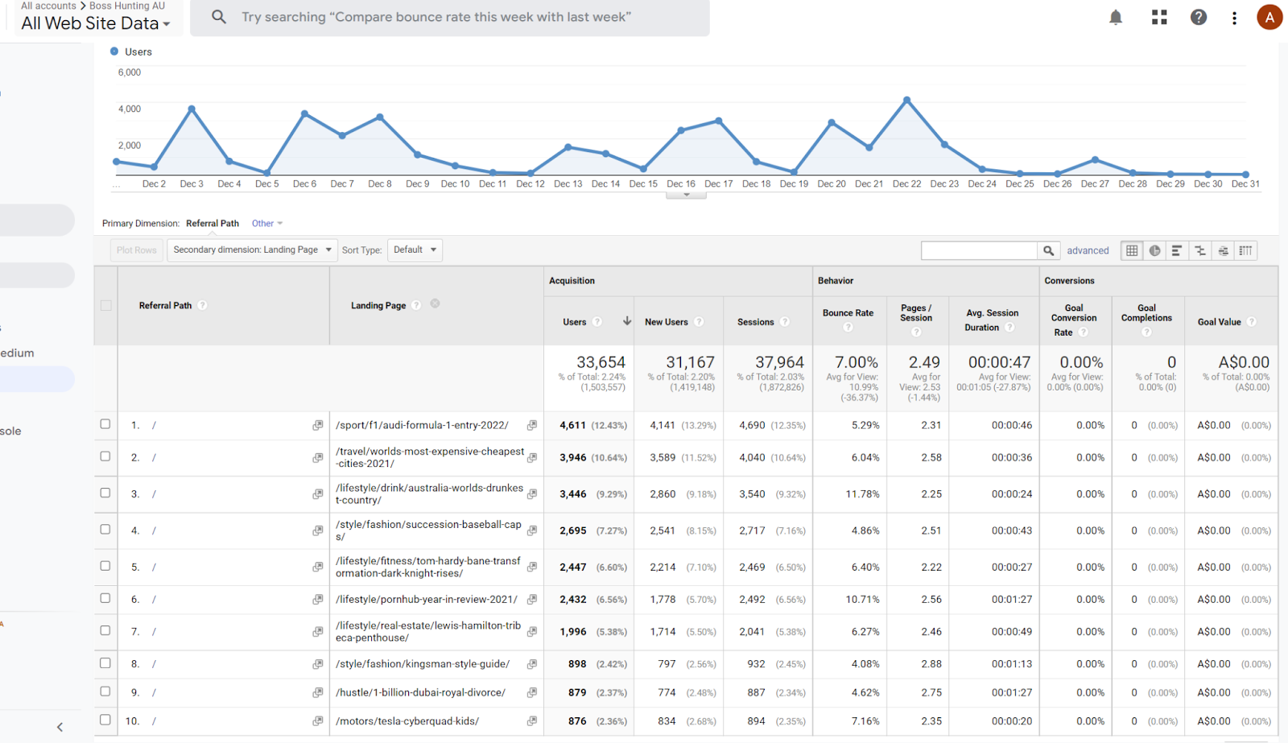Open the Other primary dimension menu

click(x=266, y=223)
